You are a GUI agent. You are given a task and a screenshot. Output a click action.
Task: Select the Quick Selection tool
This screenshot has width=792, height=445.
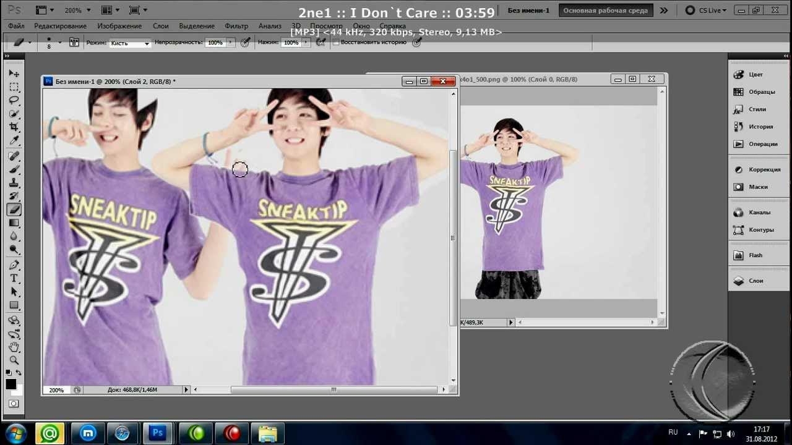point(14,114)
